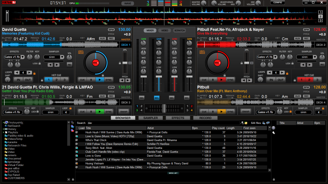Image resolution: width=328 pixels, height=184 pixels.
Task: Select the 'Sexy Bitch feat. Akon' track
Action: coord(171,148)
